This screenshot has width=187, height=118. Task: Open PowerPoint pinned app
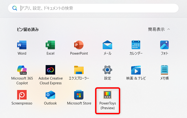(79, 48)
